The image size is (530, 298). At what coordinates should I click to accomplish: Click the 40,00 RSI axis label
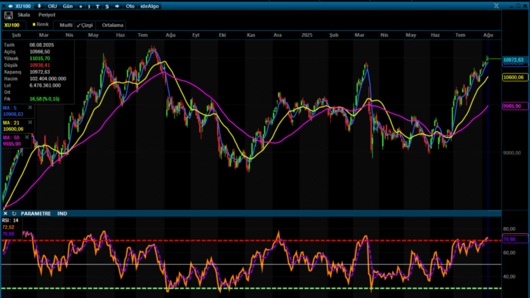pyautogui.click(x=509, y=276)
